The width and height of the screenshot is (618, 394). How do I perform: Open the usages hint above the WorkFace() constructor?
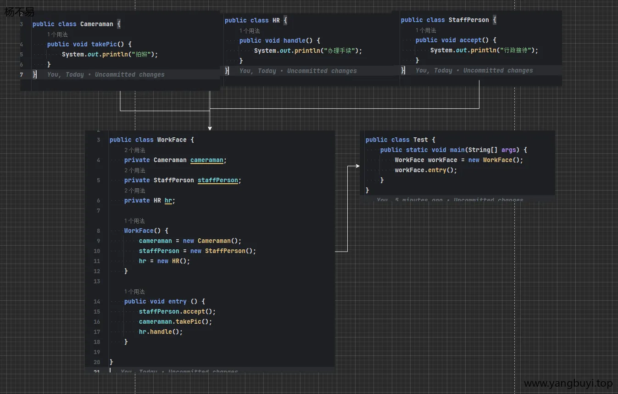(x=134, y=221)
